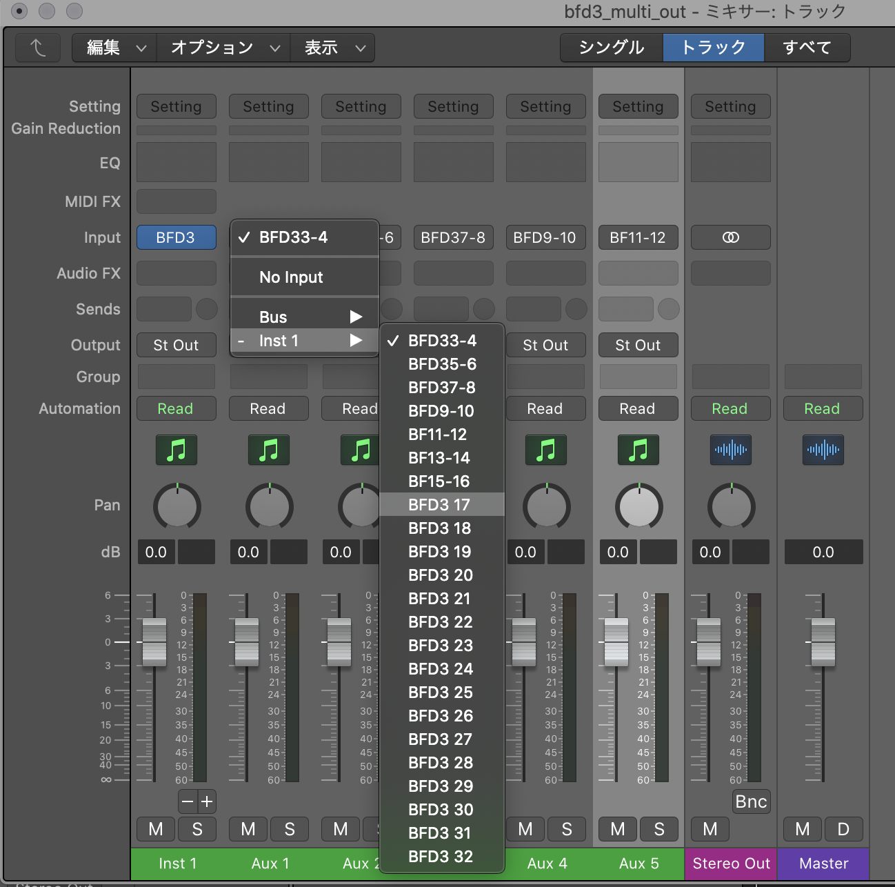This screenshot has width=895, height=887.
Task: Click the BFD9-10 input button
Action: click(546, 237)
